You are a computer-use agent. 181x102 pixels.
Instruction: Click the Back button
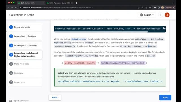point(55,97)
